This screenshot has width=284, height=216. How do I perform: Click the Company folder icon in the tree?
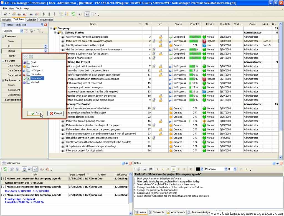click(55, 29)
